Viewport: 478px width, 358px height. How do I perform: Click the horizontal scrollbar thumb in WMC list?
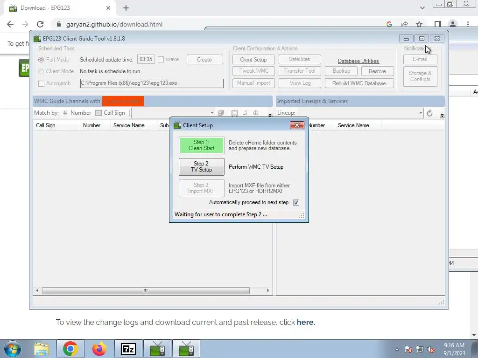(x=146, y=291)
